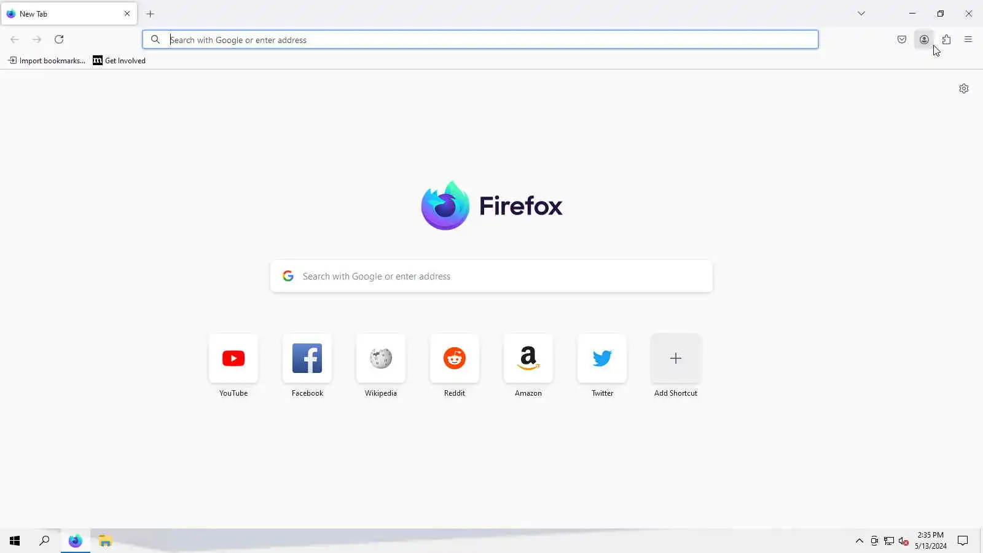983x553 pixels.
Task: Select the New Tab tab
Action: pyautogui.click(x=69, y=14)
